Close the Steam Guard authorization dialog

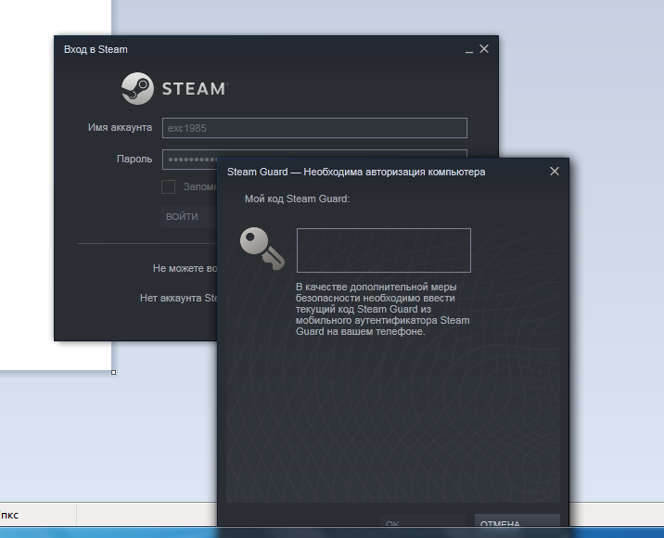point(555,172)
